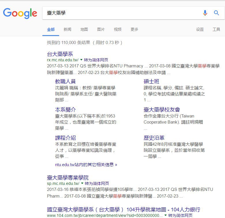Open the 歷史沿革 sitelink

(x=154, y=138)
